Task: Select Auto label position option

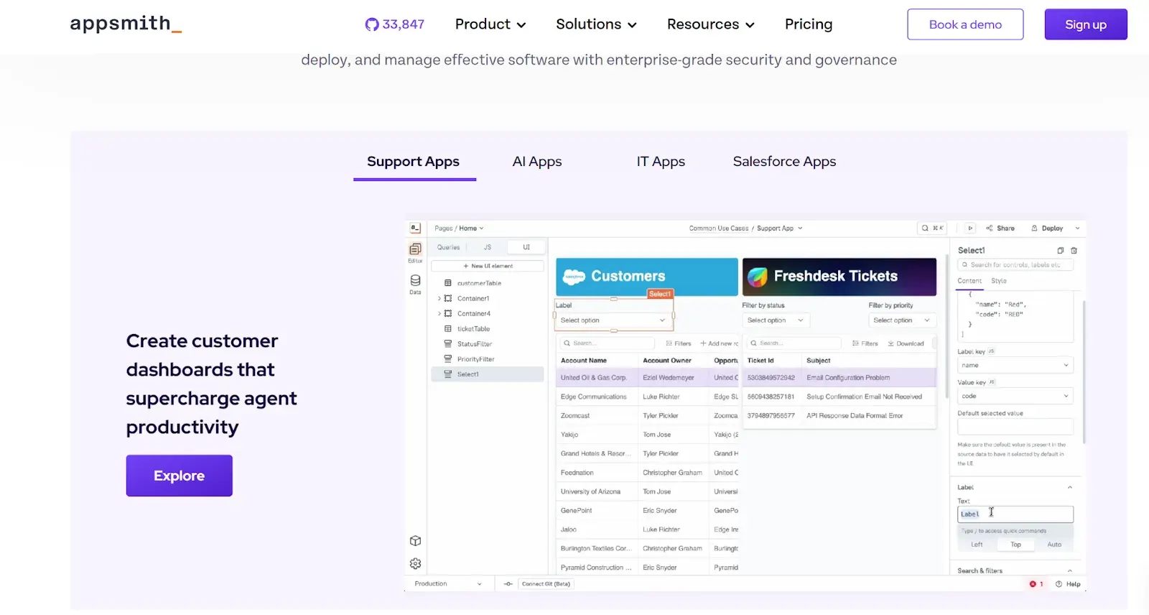Action: pyautogui.click(x=1054, y=545)
